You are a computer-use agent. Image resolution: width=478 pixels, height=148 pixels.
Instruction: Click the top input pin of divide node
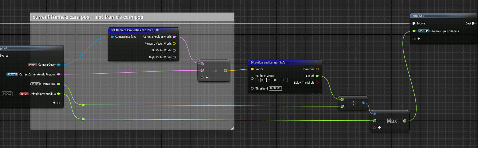point(342,100)
